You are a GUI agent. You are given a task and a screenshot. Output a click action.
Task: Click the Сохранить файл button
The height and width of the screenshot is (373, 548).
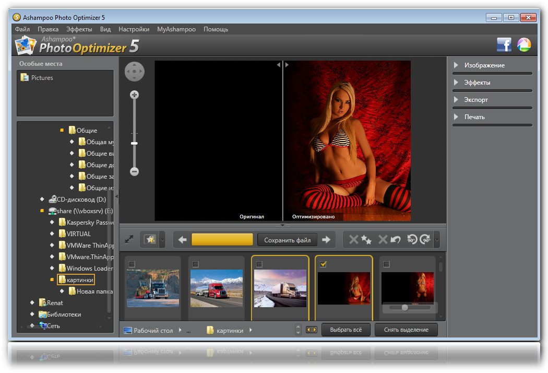tap(287, 240)
